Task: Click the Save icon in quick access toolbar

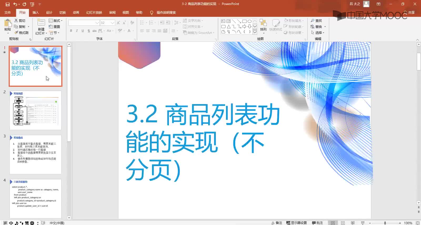Action: [7, 4]
